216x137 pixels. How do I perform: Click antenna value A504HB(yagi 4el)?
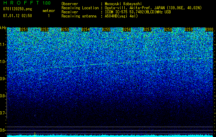[x=121, y=16]
